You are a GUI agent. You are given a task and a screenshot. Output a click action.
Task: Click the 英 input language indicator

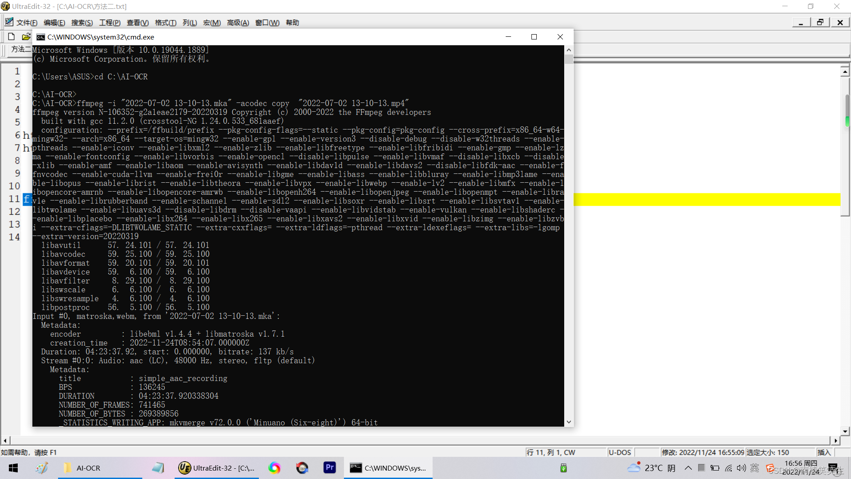pyautogui.click(x=755, y=468)
